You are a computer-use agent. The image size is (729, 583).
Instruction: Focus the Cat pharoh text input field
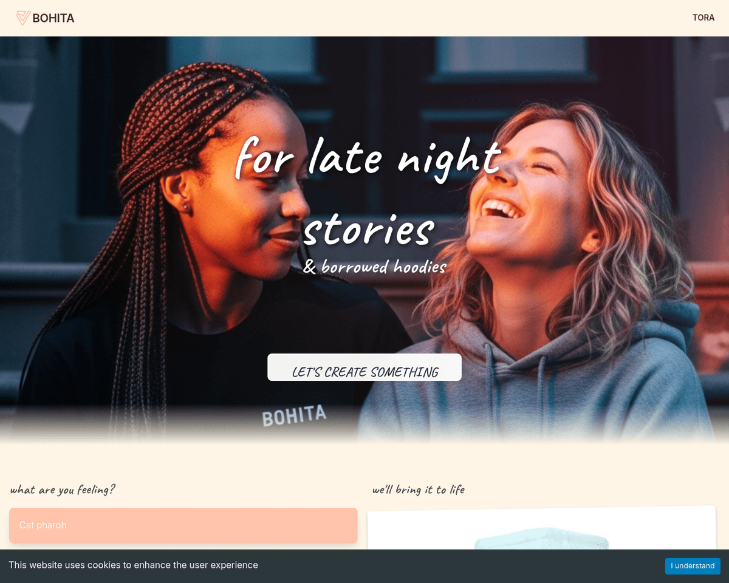(183, 525)
